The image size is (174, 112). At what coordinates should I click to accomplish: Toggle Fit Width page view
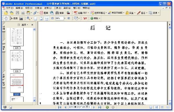[x=47, y=19]
